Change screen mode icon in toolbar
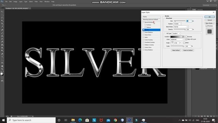 click(x=2, y=81)
